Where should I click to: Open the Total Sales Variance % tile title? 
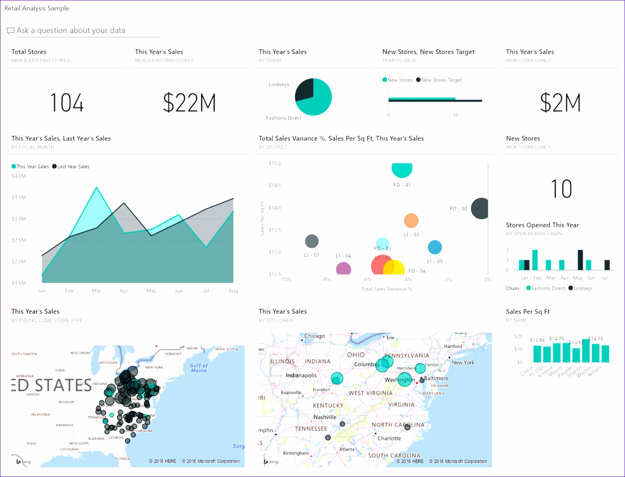(x=341, y=138)
